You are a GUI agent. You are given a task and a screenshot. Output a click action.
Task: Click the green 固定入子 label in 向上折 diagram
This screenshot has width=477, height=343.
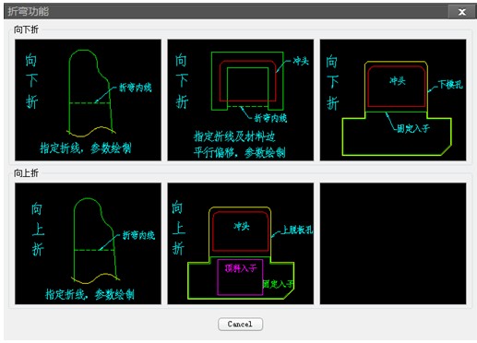click(279, 284)
